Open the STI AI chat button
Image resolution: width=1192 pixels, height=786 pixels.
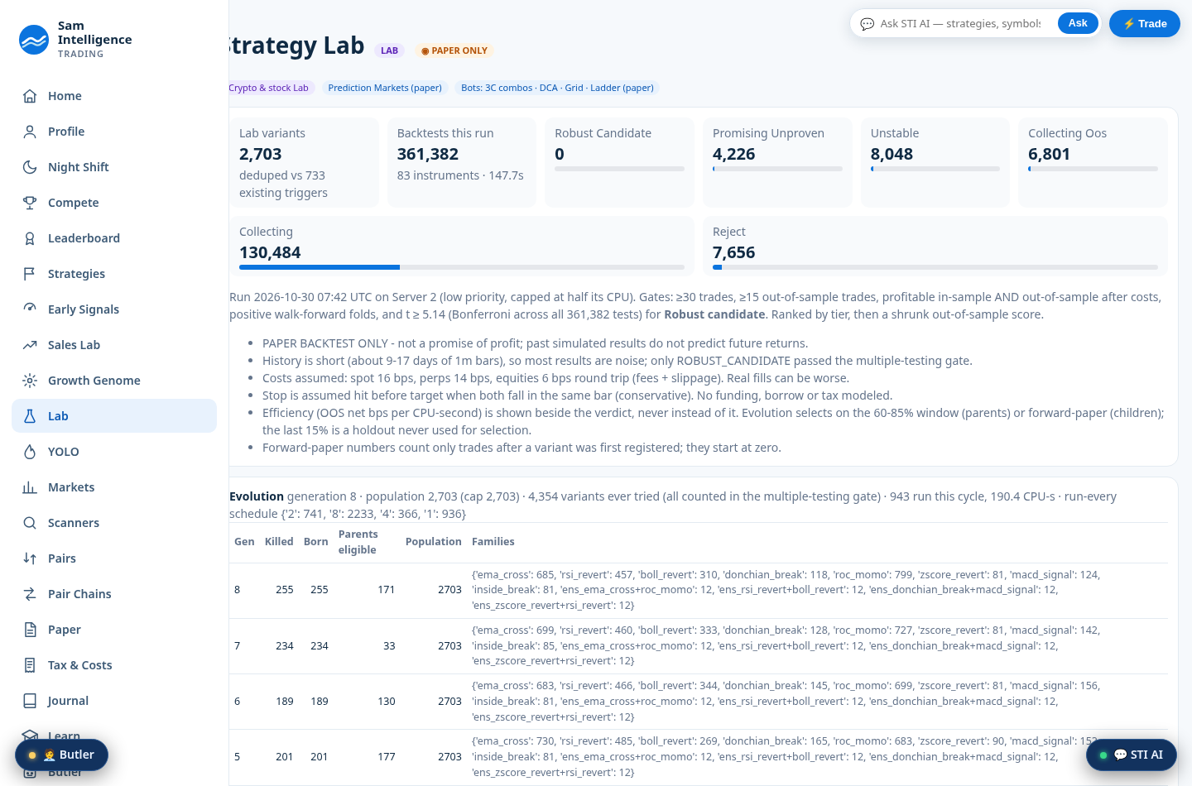click(1132, 755)
